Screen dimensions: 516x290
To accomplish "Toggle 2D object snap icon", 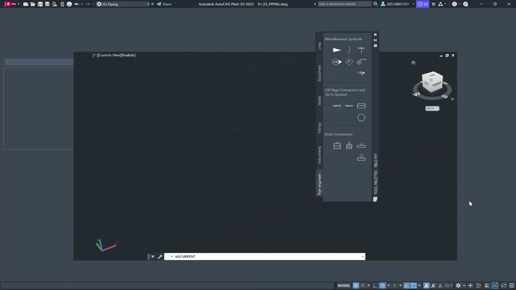I will 414,286.
